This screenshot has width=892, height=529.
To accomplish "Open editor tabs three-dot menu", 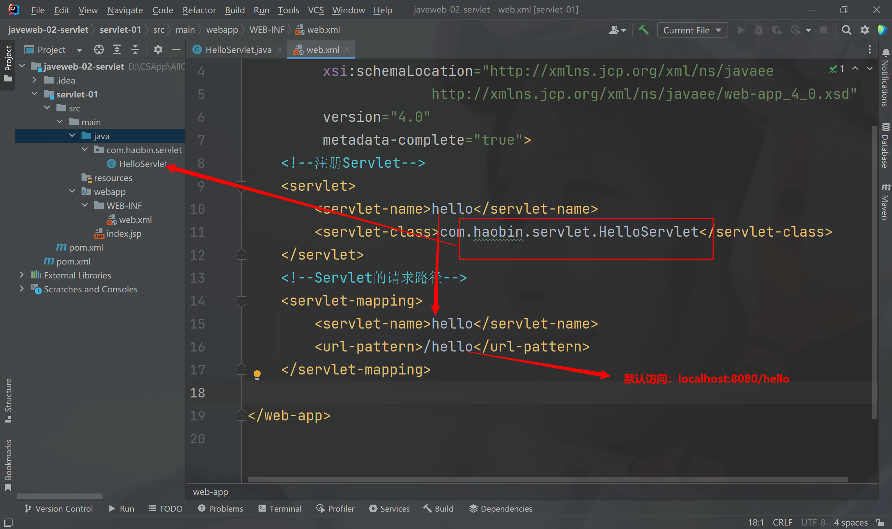I will tap(869, 49).
